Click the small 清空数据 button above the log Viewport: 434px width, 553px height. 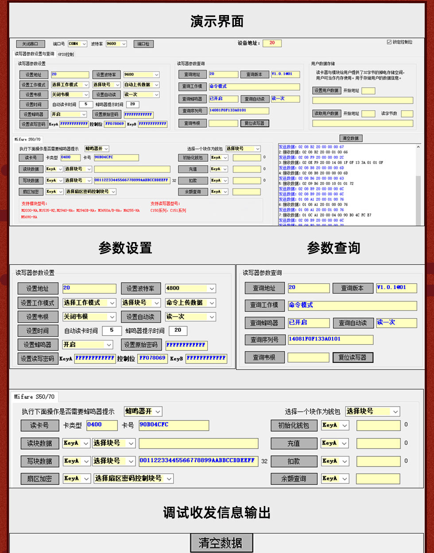351,138
